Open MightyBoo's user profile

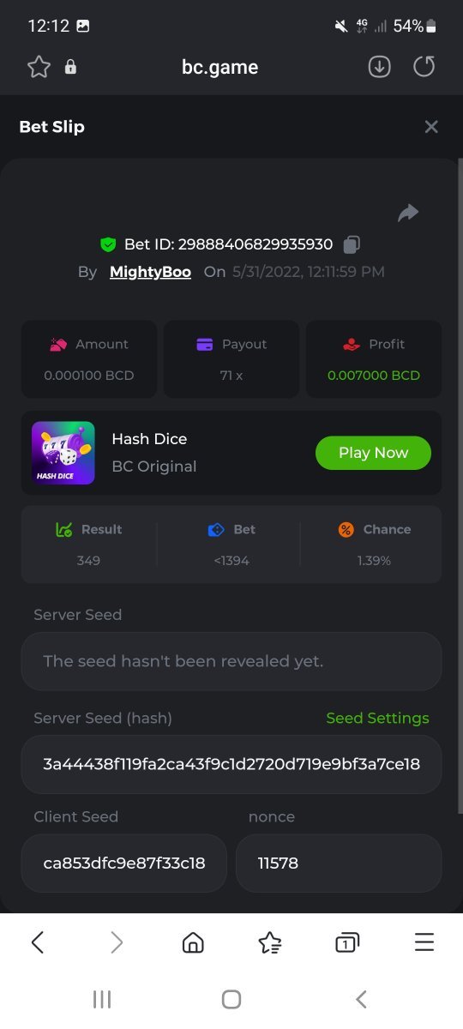pos(150,272)
